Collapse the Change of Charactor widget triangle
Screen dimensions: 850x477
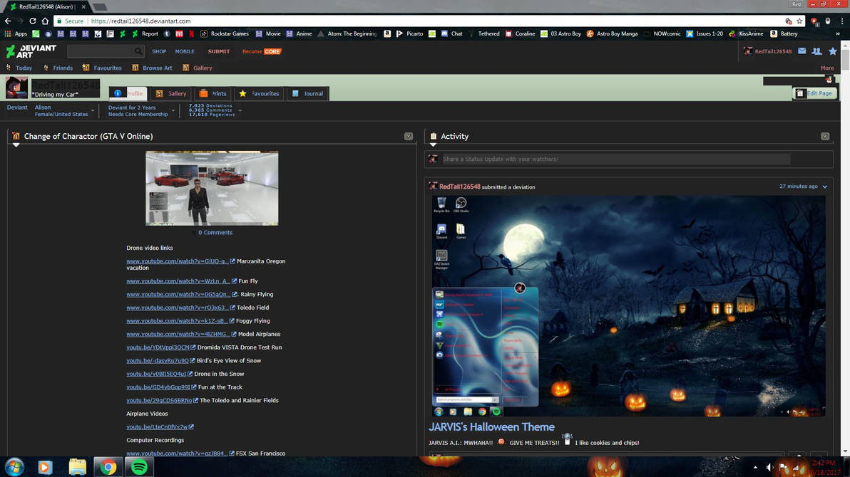(x=16, y=145)
